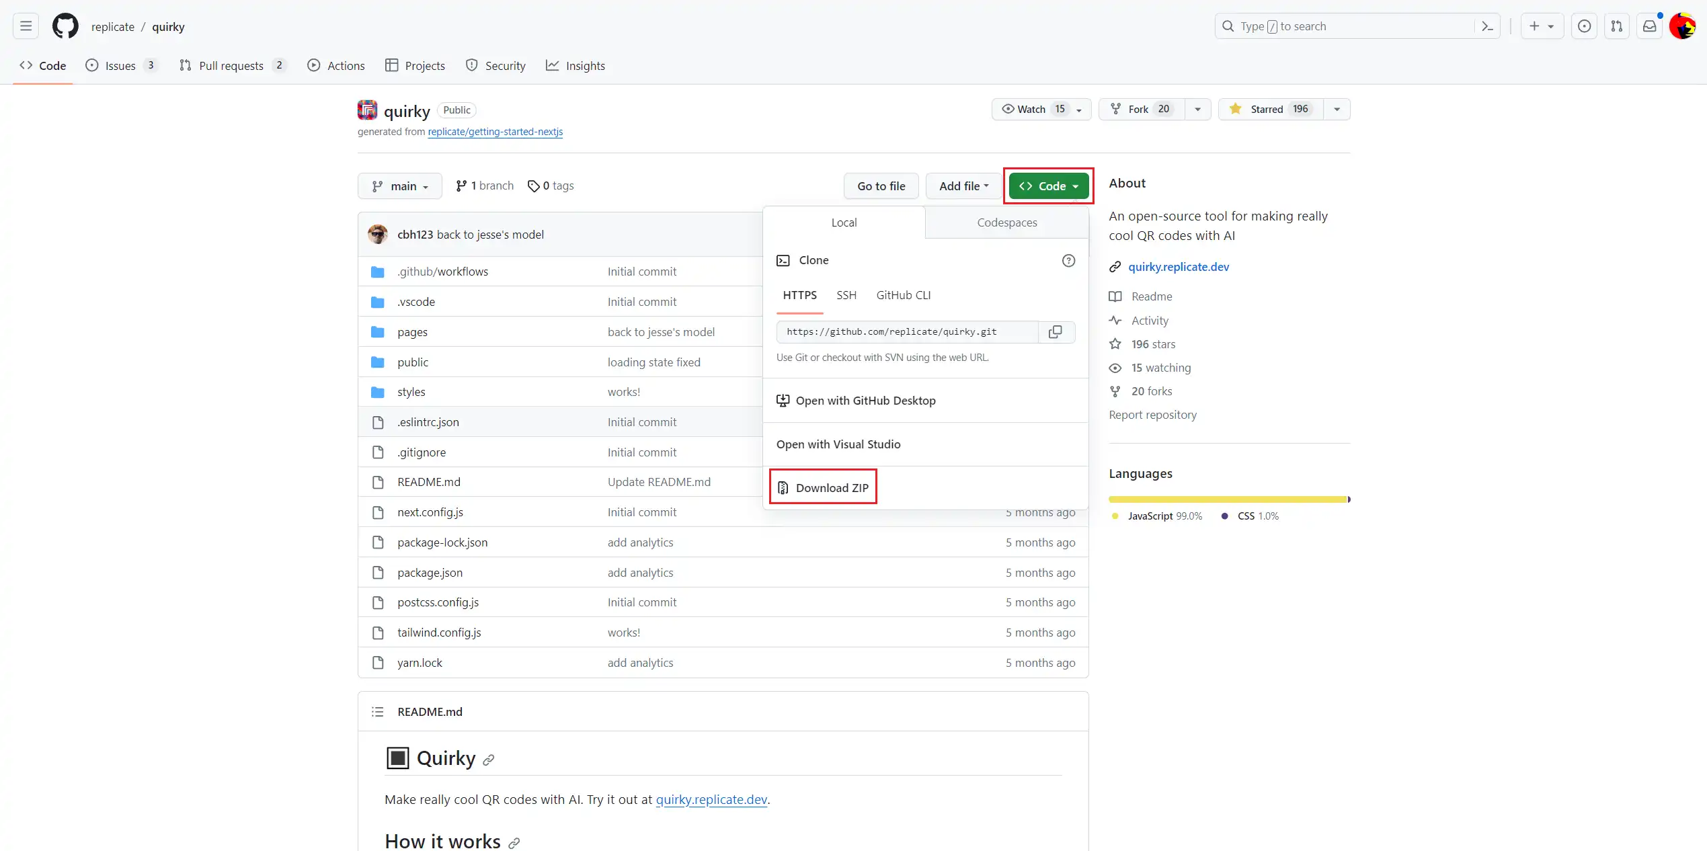Open the hamburger navigation menu
The image size is (1707, 851).
click(x=26, y=26)
